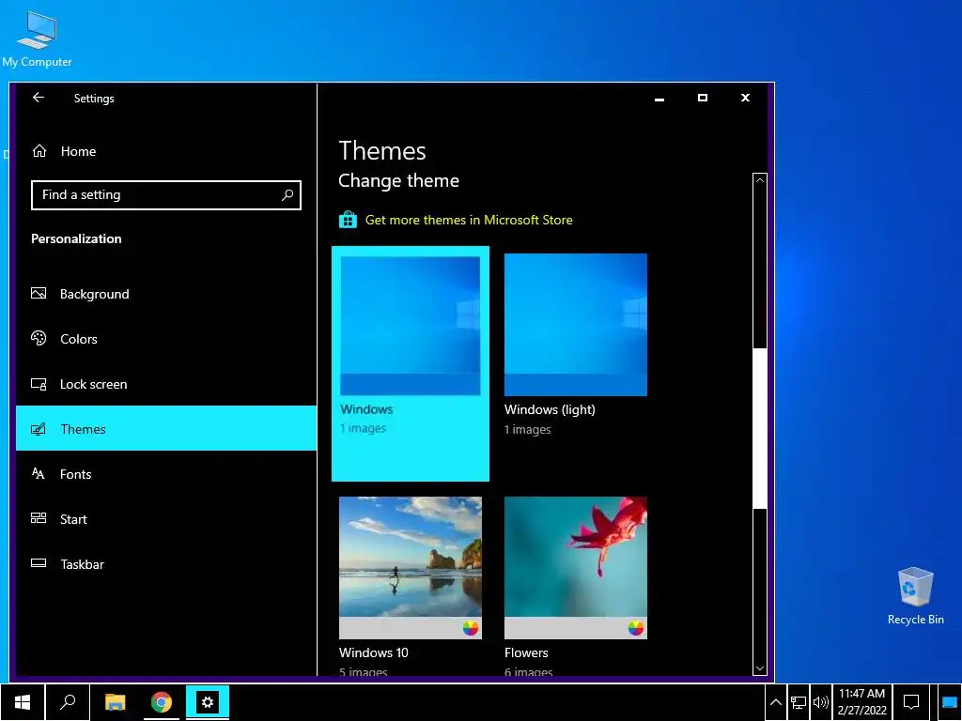Image resolution: width=962 pixels, height=721 pixels.
Task: Minimize the Settings window
Action: click(659, 98)
